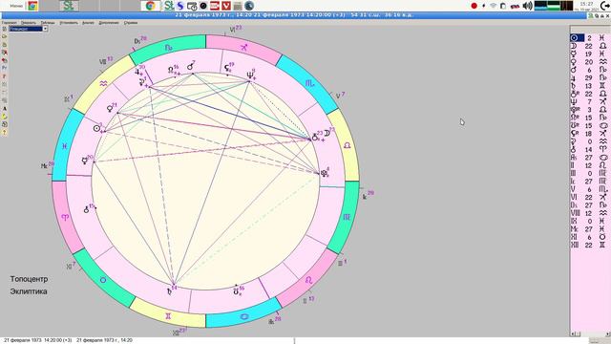Open the Меню button on the taskbar
This screenshot has height=344, width=611.
[x=16, y=6]
